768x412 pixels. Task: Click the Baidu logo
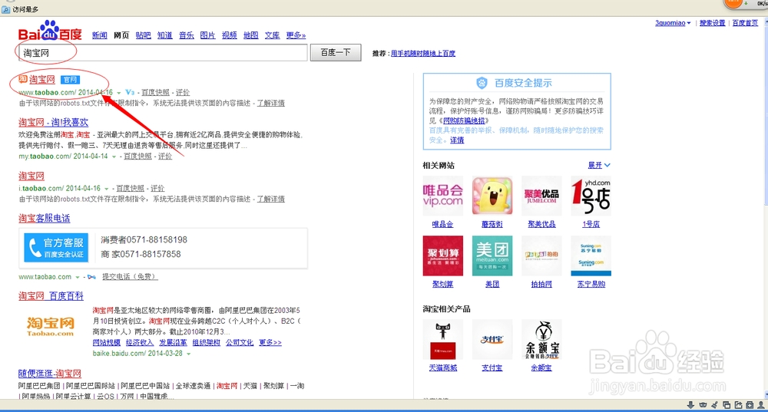49,31
